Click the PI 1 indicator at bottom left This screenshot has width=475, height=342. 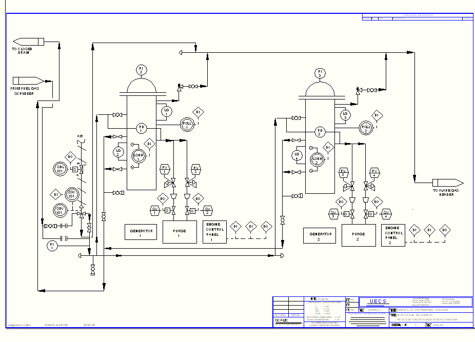click(52, 246)
